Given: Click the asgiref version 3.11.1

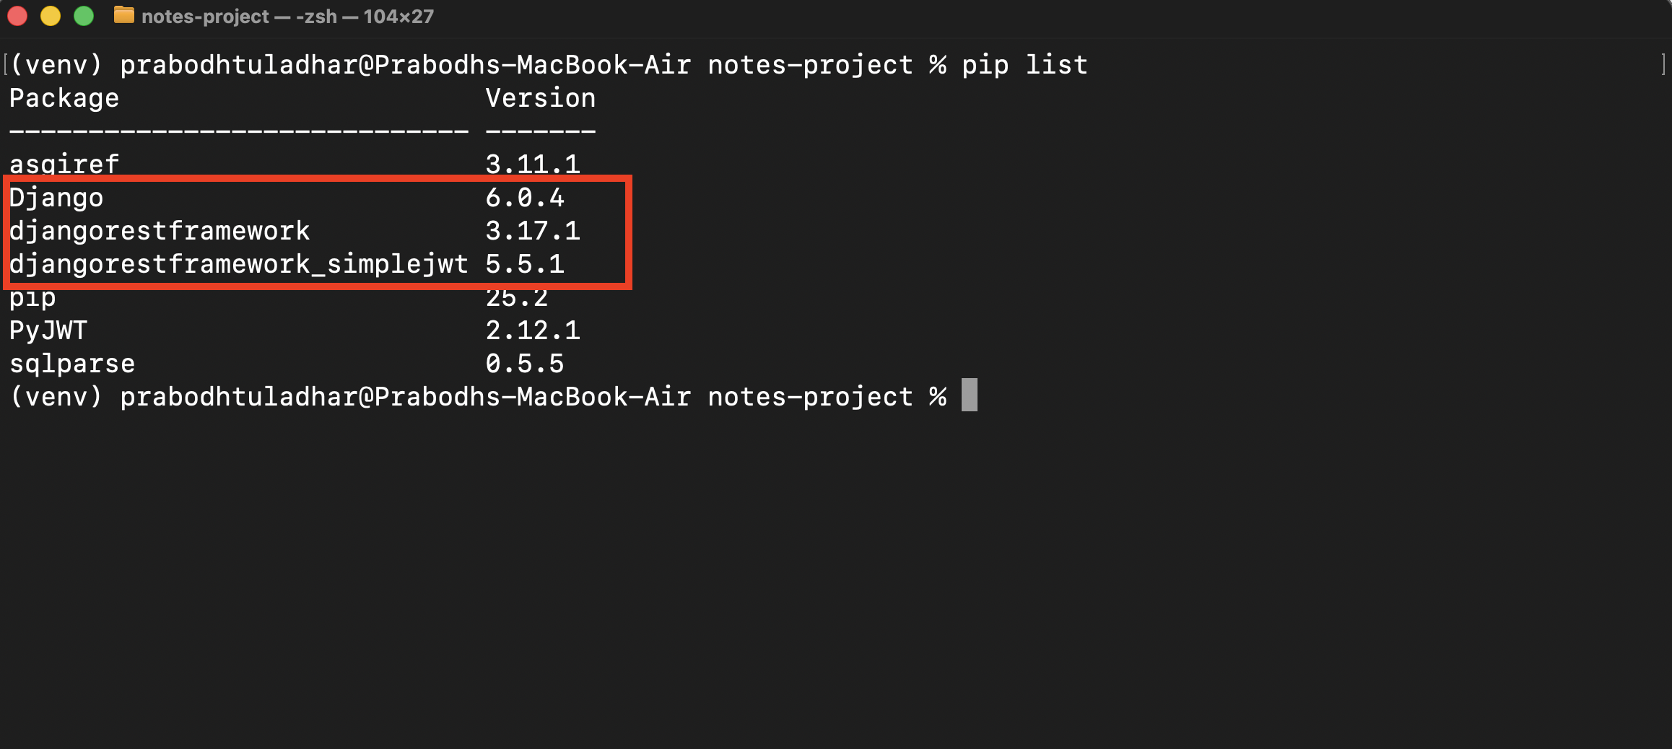Looking at the screenshot, I should (533, 165).
